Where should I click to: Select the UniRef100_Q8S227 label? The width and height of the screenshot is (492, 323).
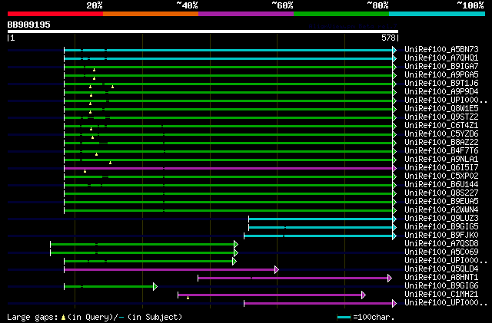[x=441, y=193]
